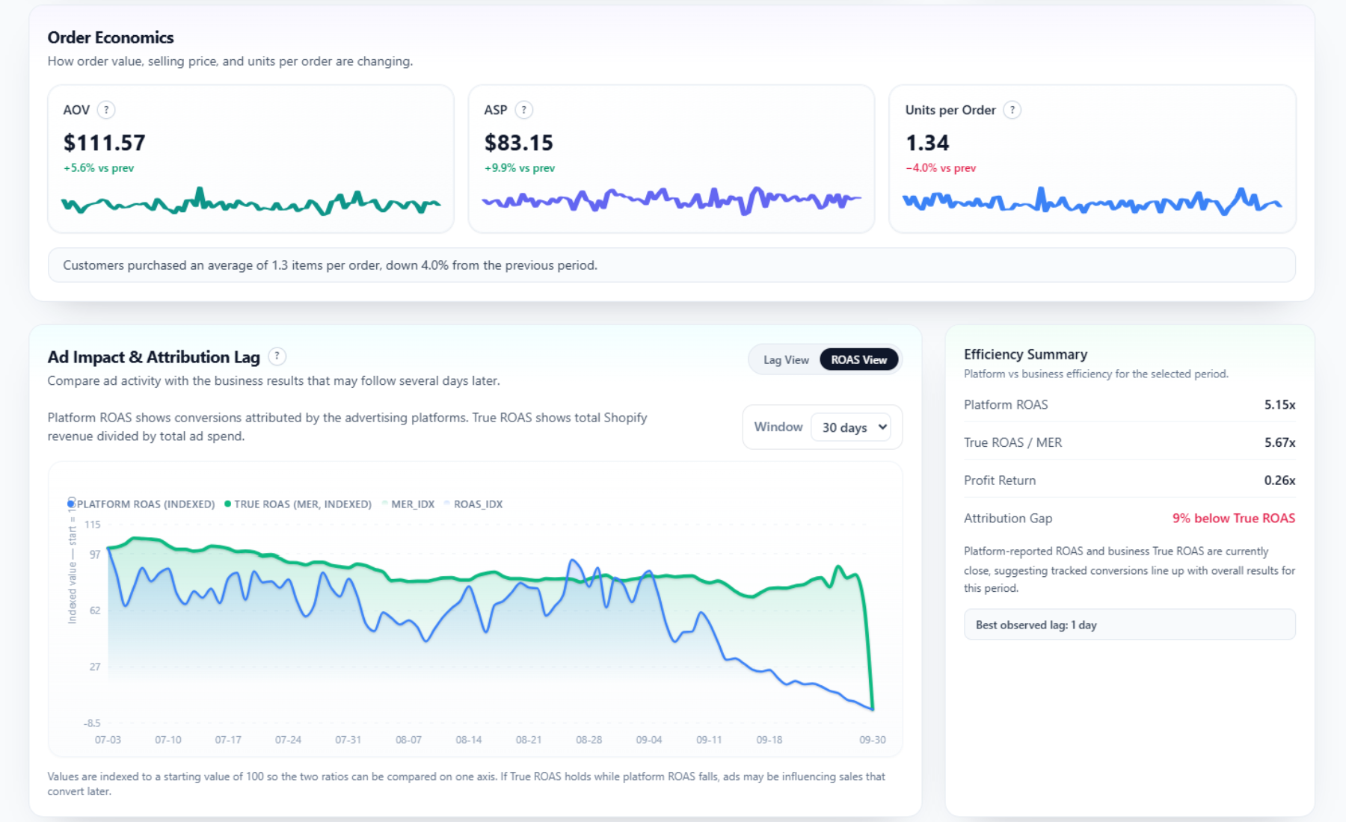This screenshot has width=1346, height=822.
Task: Click the 07-03 date axis label
Action: [x=108, y=740]
